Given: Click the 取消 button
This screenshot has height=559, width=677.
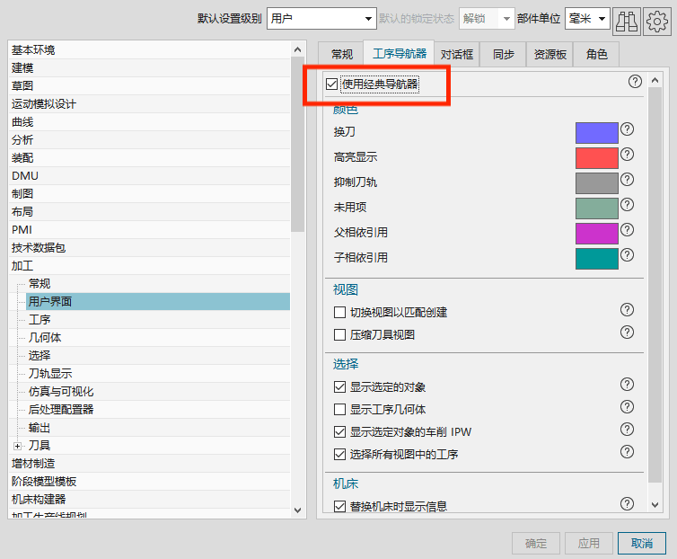Looking at the screenshot, I should click(642, 543).
